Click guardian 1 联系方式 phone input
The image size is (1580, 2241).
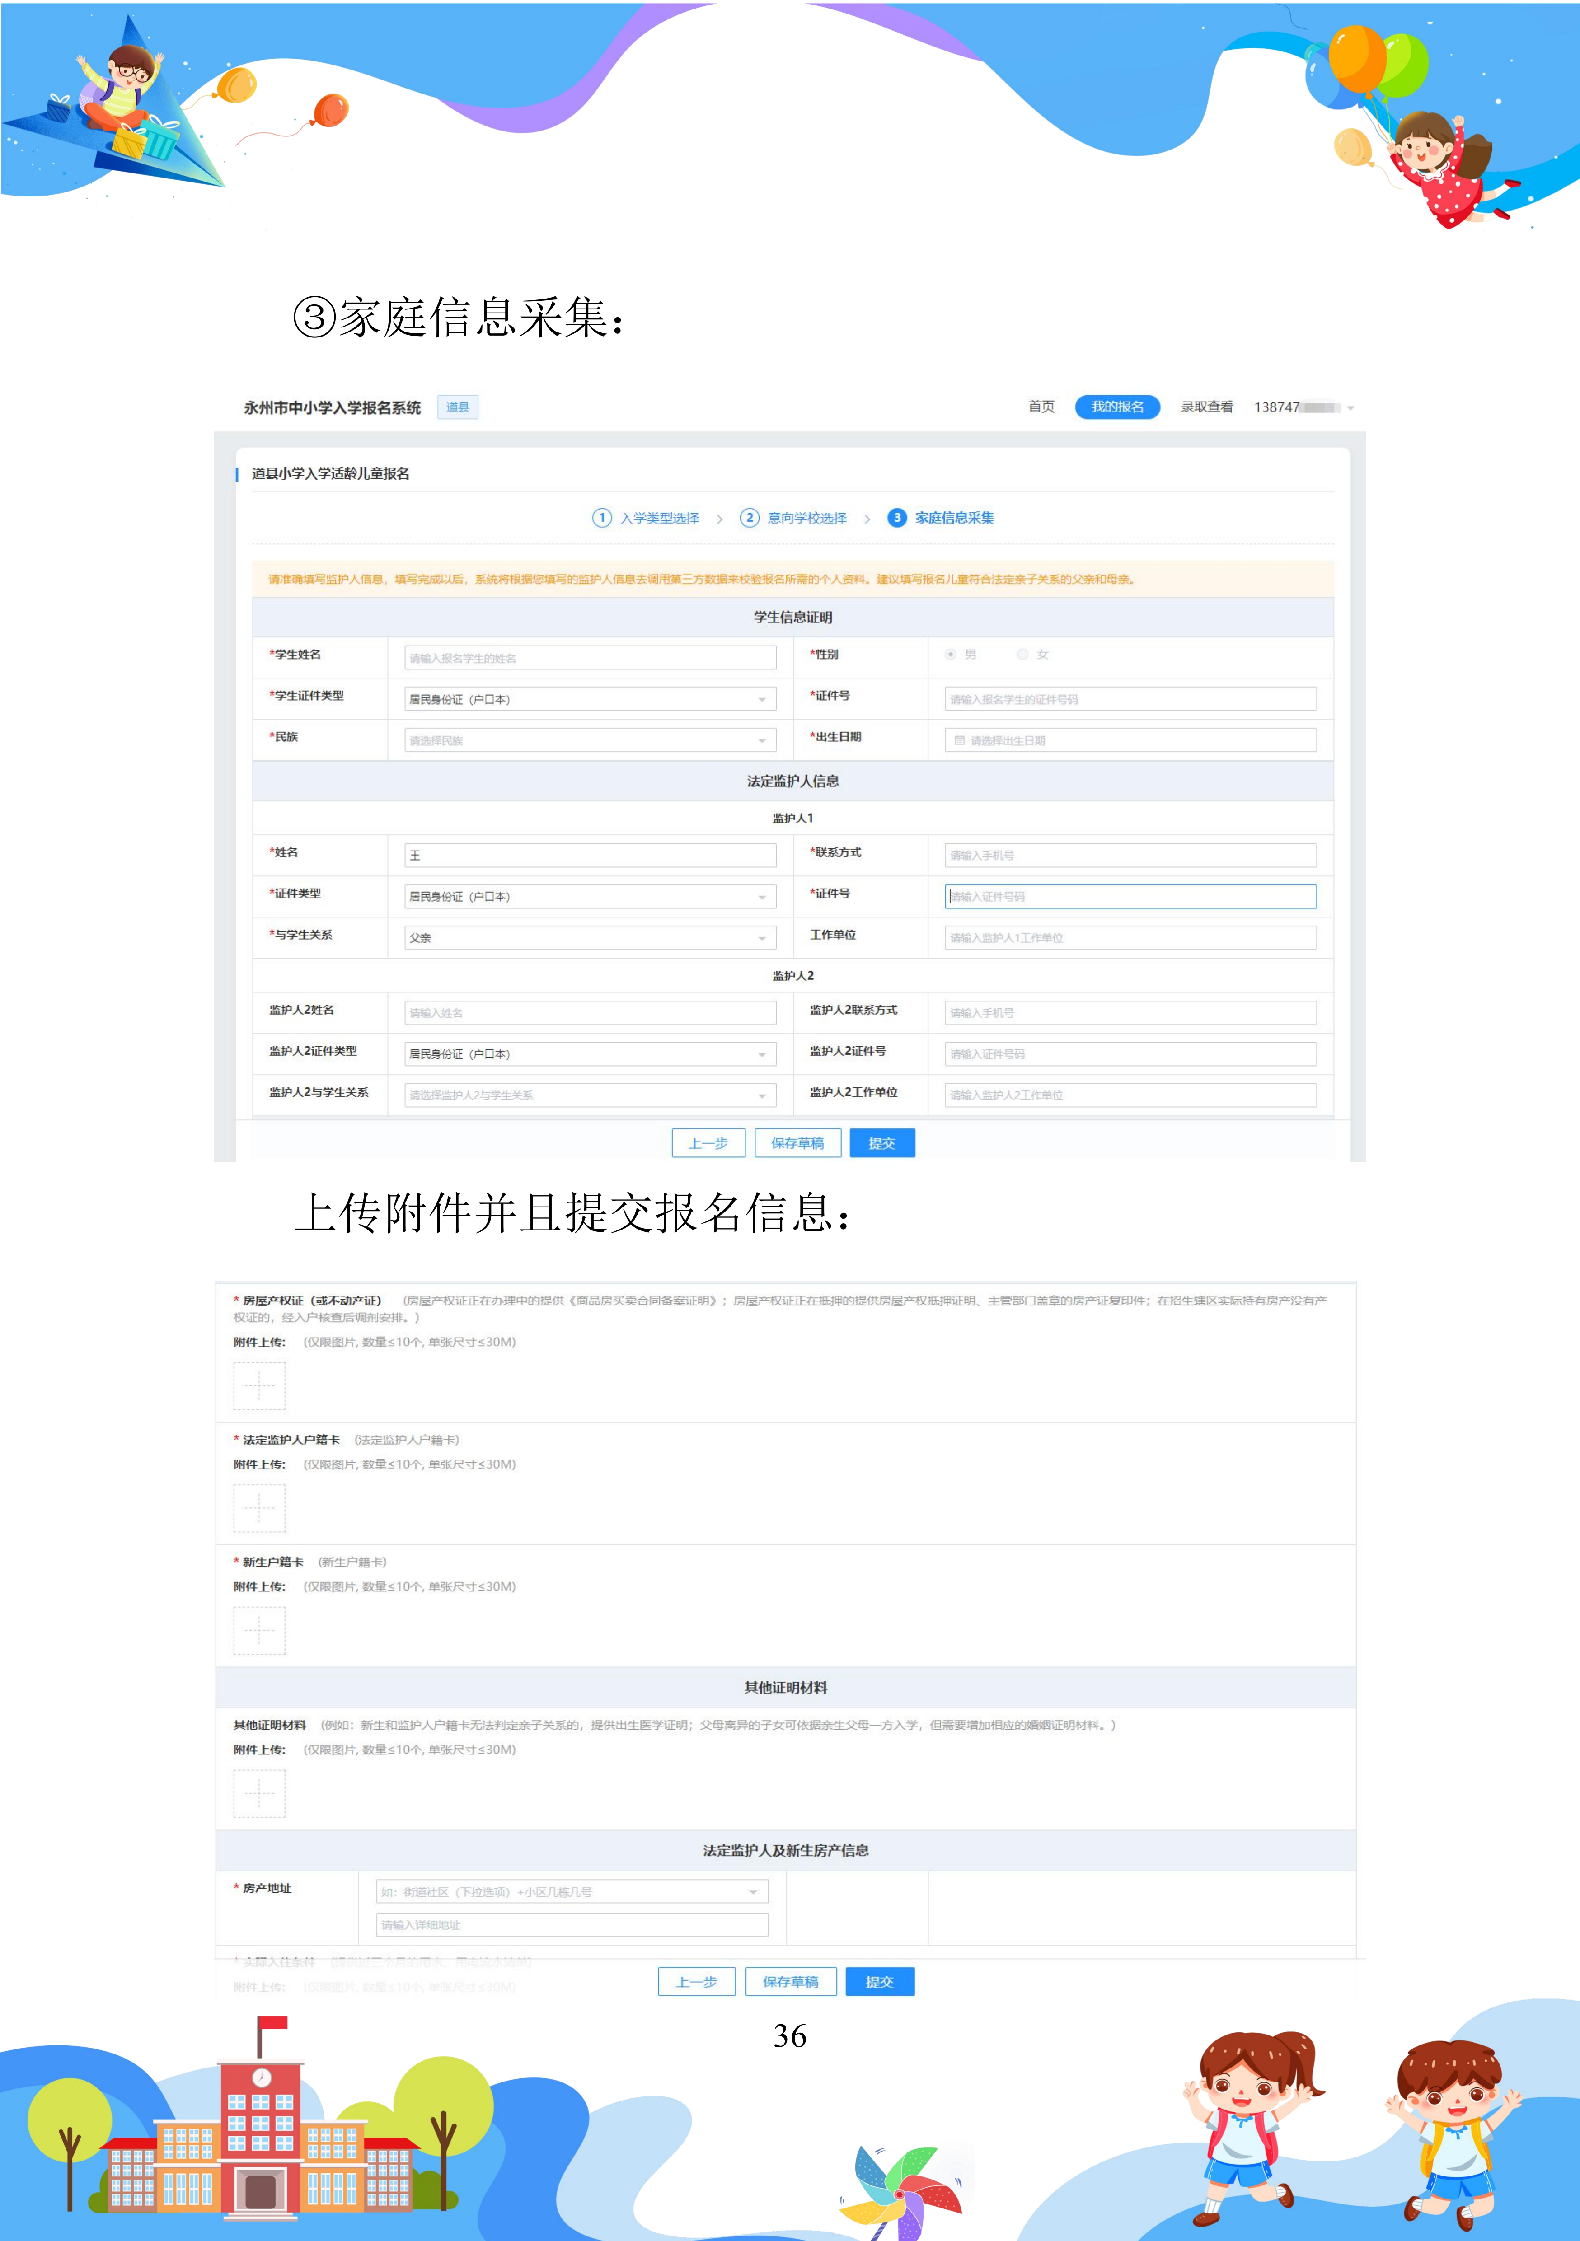(x=1130, y=855)
